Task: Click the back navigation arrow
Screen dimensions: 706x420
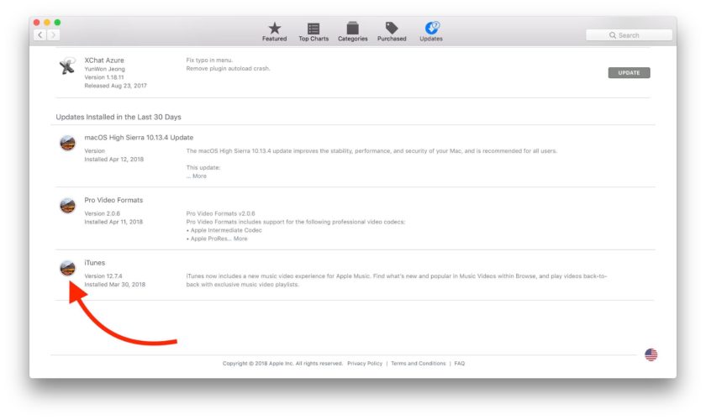Action: tap(40, 35)
